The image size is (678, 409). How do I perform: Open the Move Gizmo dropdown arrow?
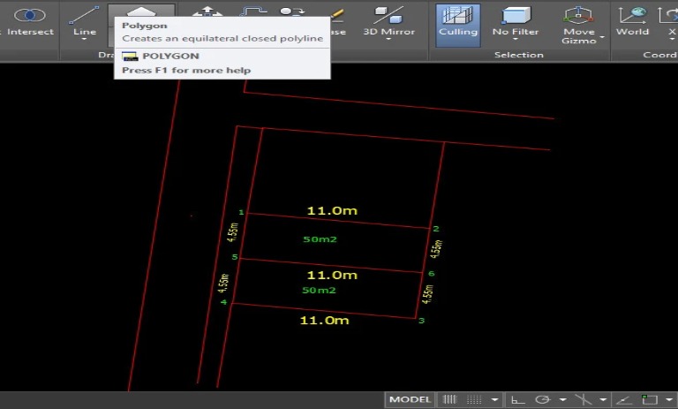tap(602, 37)
